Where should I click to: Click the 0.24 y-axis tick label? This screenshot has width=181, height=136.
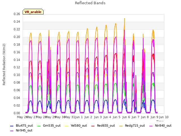[x=17, y=22]
